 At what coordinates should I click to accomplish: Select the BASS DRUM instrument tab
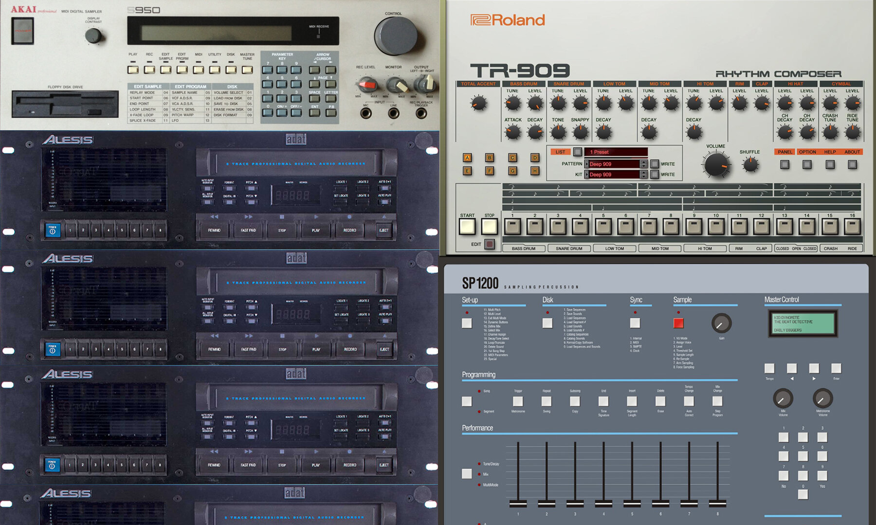[524, 248]
